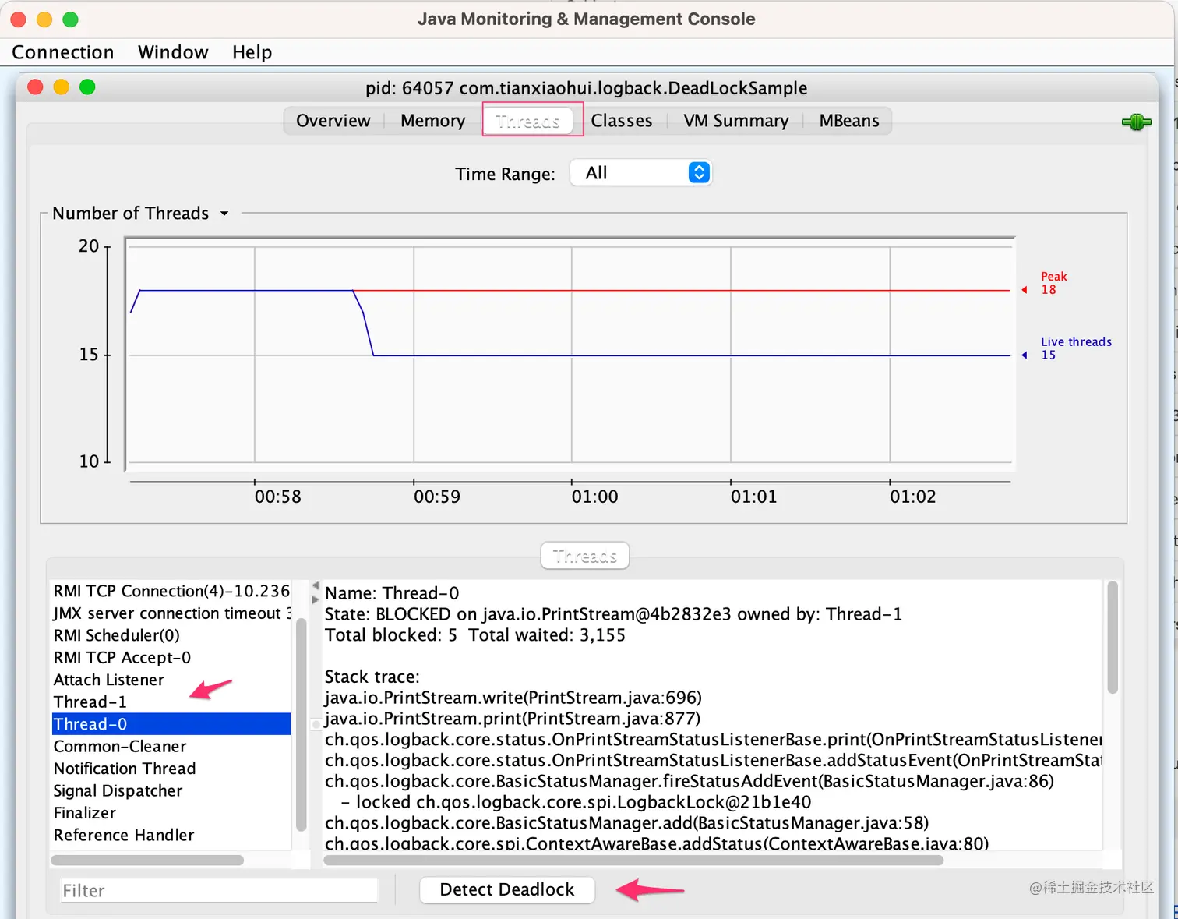The image size is (1178, 919).
Task: Focus the thread Filter input field
Action: [x=219, y=890]
